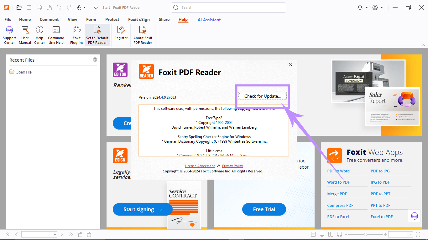Go to the last page arrow
This screenshot has height=240, width=428.
coord(71,234)
